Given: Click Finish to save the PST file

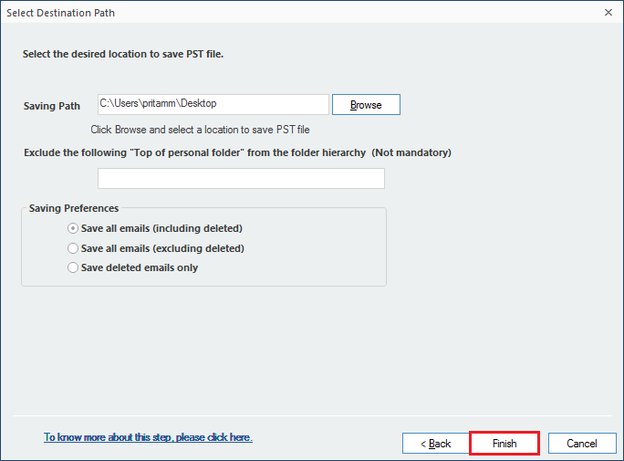Looking at the screenshot, I should (x=504, y=444).
